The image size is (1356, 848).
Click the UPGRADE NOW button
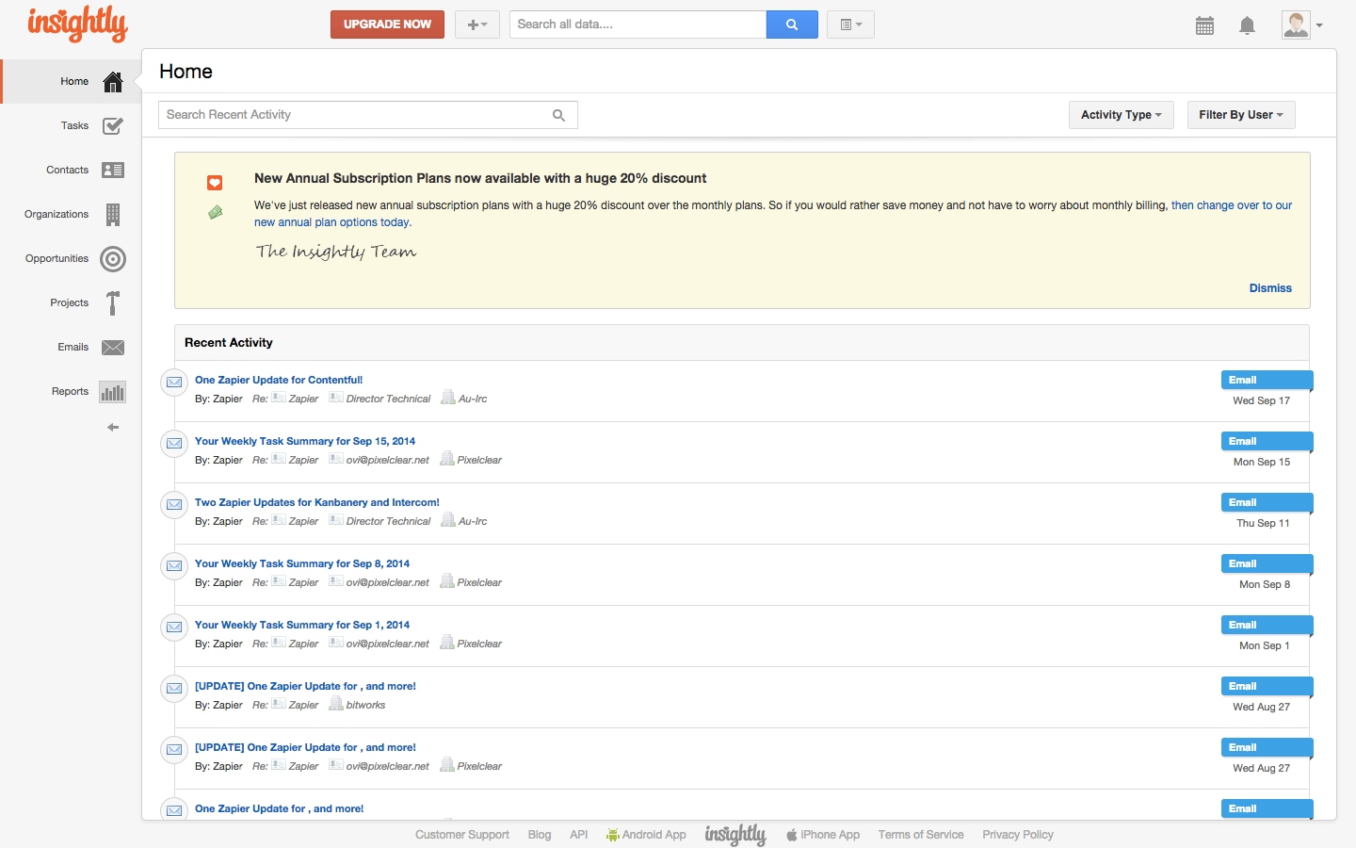coord(387,24)
